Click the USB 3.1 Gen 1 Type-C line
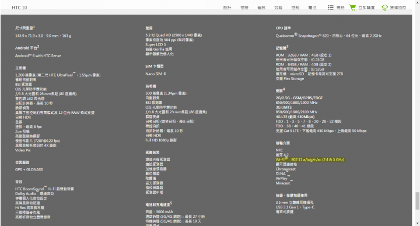This screenshot has height=226, width=420. [x=295, y=207]
